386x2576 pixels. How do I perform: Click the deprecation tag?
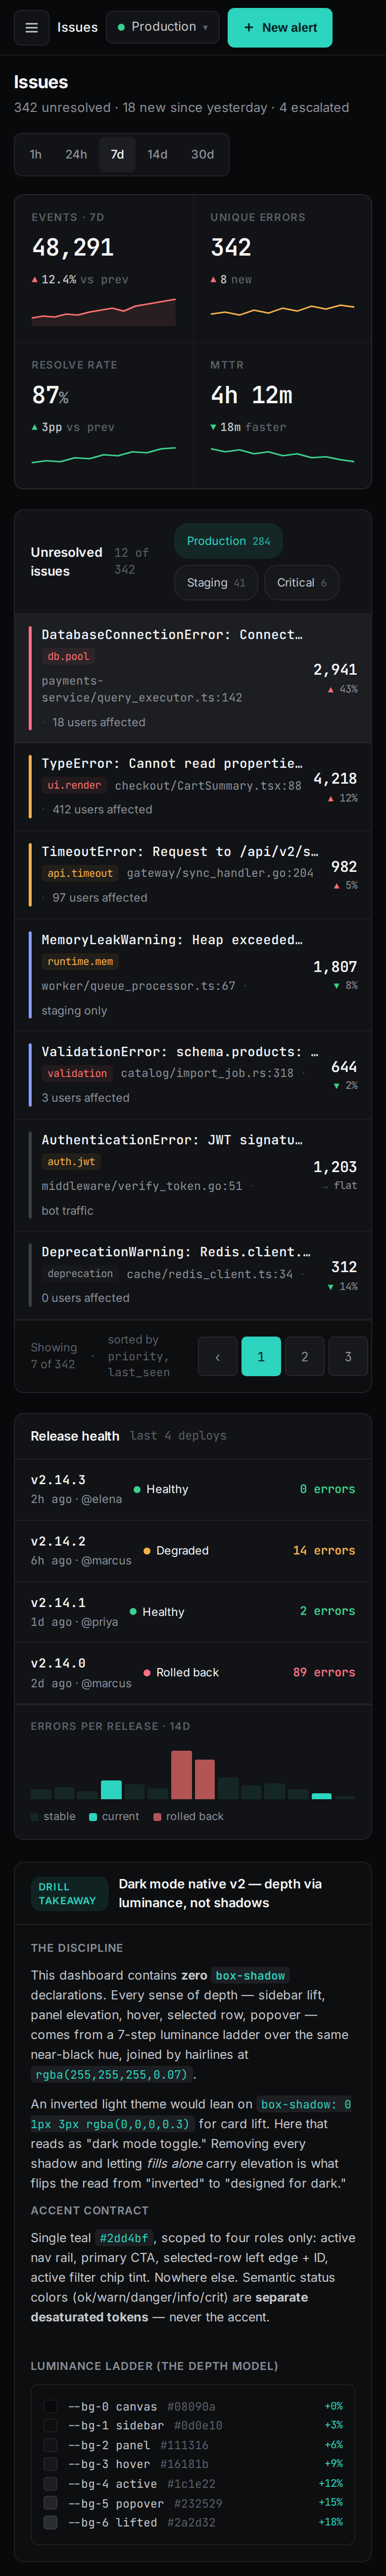click(x=80, y=1274)
